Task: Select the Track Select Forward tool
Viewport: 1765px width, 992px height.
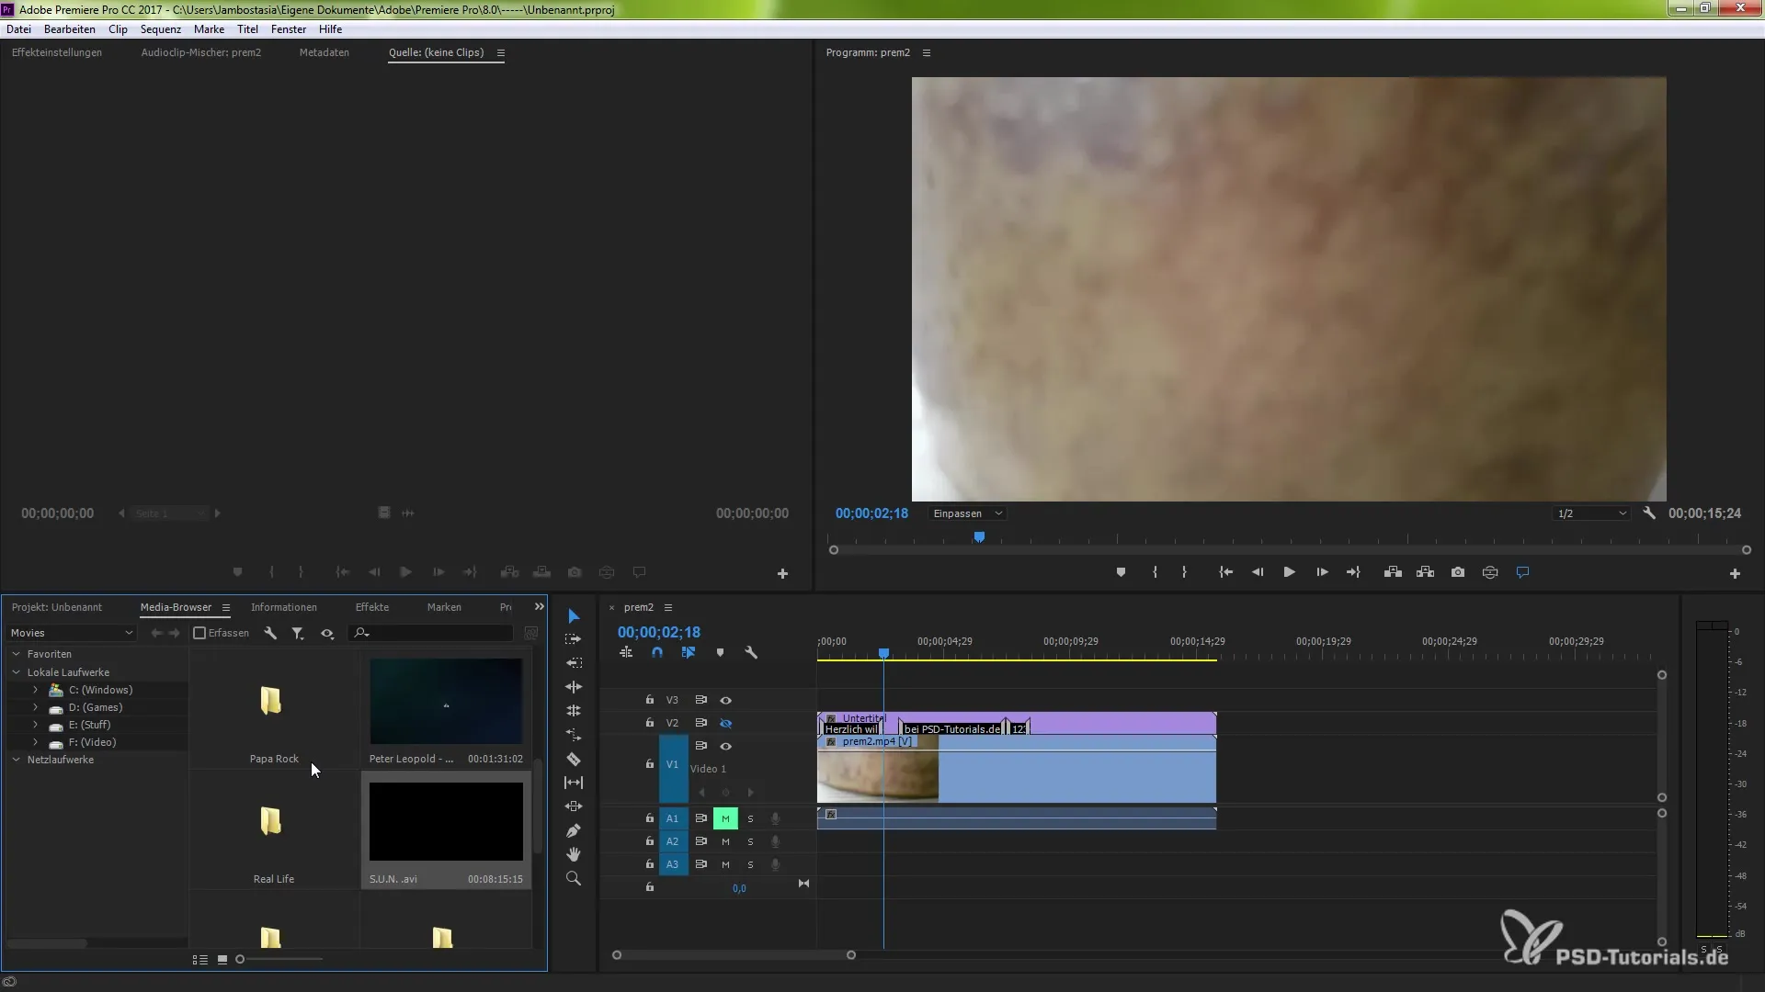Action: (574, 639)
